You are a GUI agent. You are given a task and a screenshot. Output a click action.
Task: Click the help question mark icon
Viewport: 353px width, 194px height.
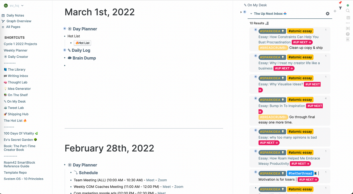click(348, 34)
